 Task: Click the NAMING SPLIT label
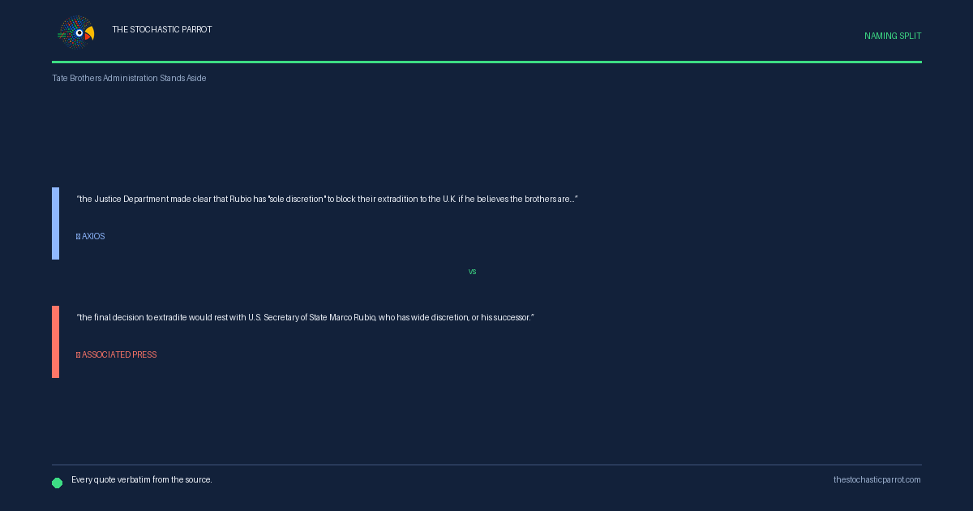coord(893,36)
